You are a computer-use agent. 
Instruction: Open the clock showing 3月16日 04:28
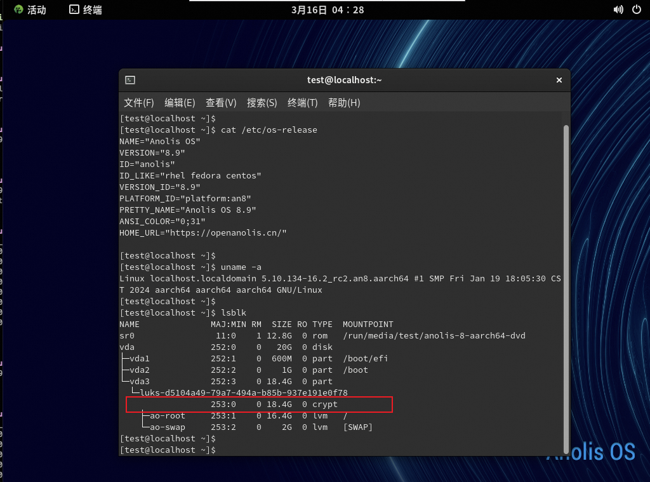coord(328,10)
